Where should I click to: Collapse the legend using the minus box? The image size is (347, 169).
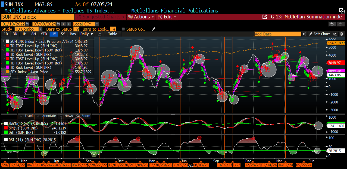tap(4, 41)
